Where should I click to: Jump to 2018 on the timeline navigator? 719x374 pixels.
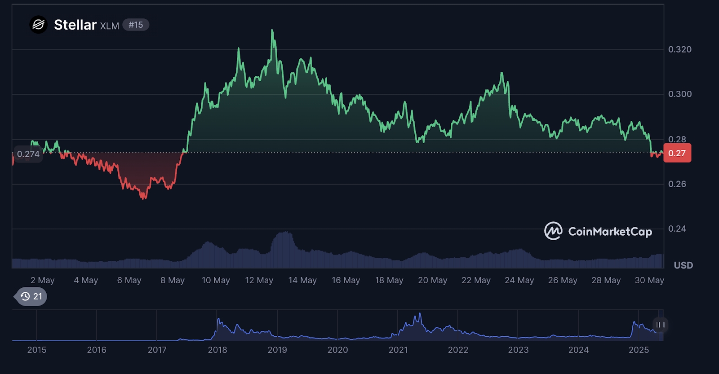[217, 350]
